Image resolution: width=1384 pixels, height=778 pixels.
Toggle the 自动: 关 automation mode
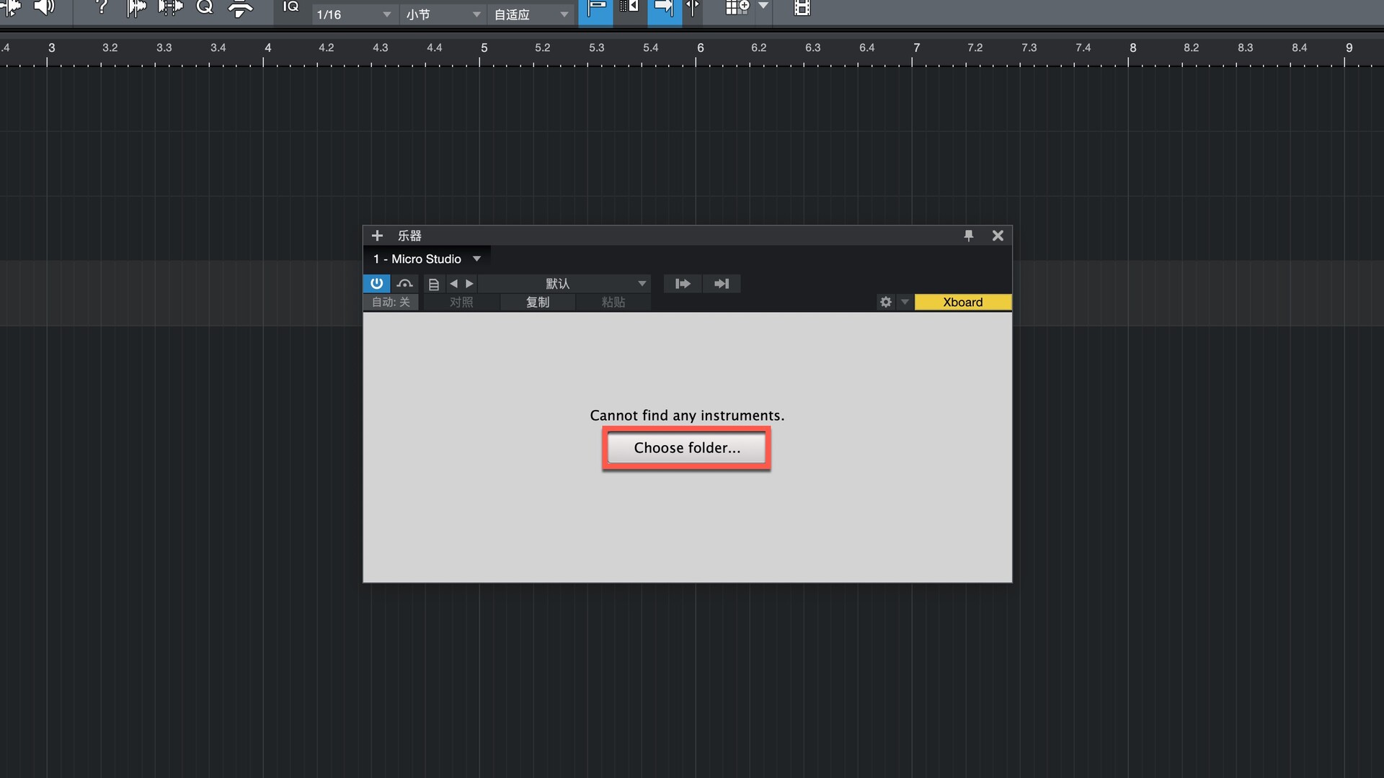391,302
